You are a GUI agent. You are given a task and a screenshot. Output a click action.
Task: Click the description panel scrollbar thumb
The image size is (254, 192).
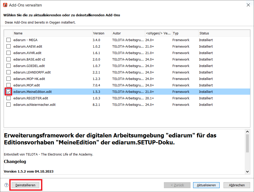(247, 144)
